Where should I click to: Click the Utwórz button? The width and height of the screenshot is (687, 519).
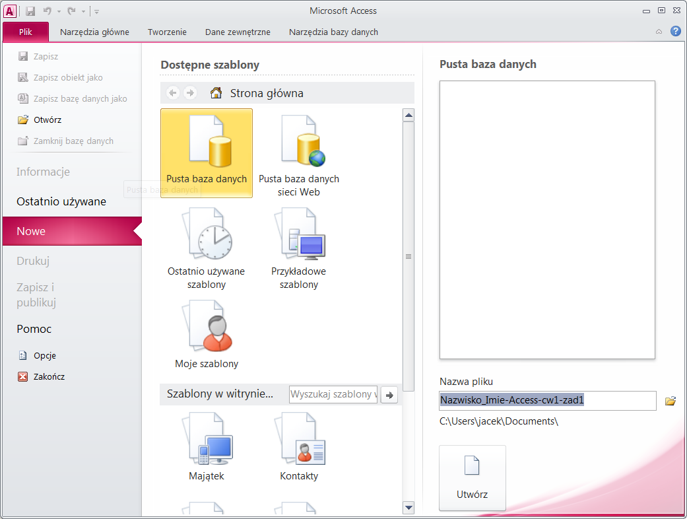[473, 478]
